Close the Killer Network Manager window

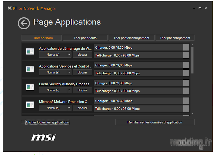pyautogui.click(x=206, y=8)
